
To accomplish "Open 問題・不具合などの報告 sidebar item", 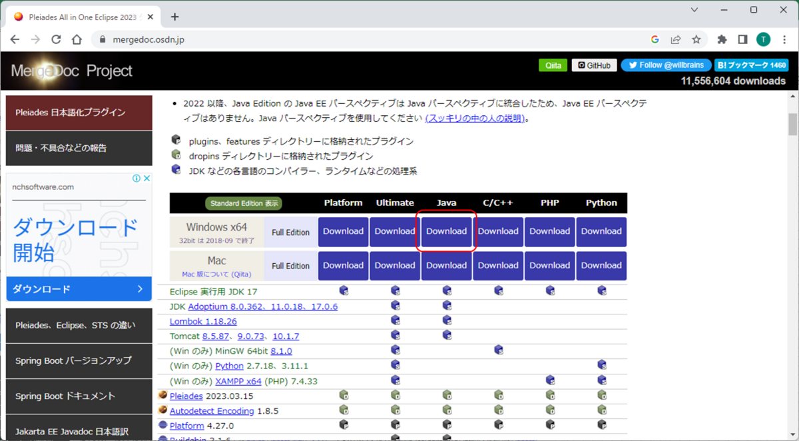I will [79, 148].
